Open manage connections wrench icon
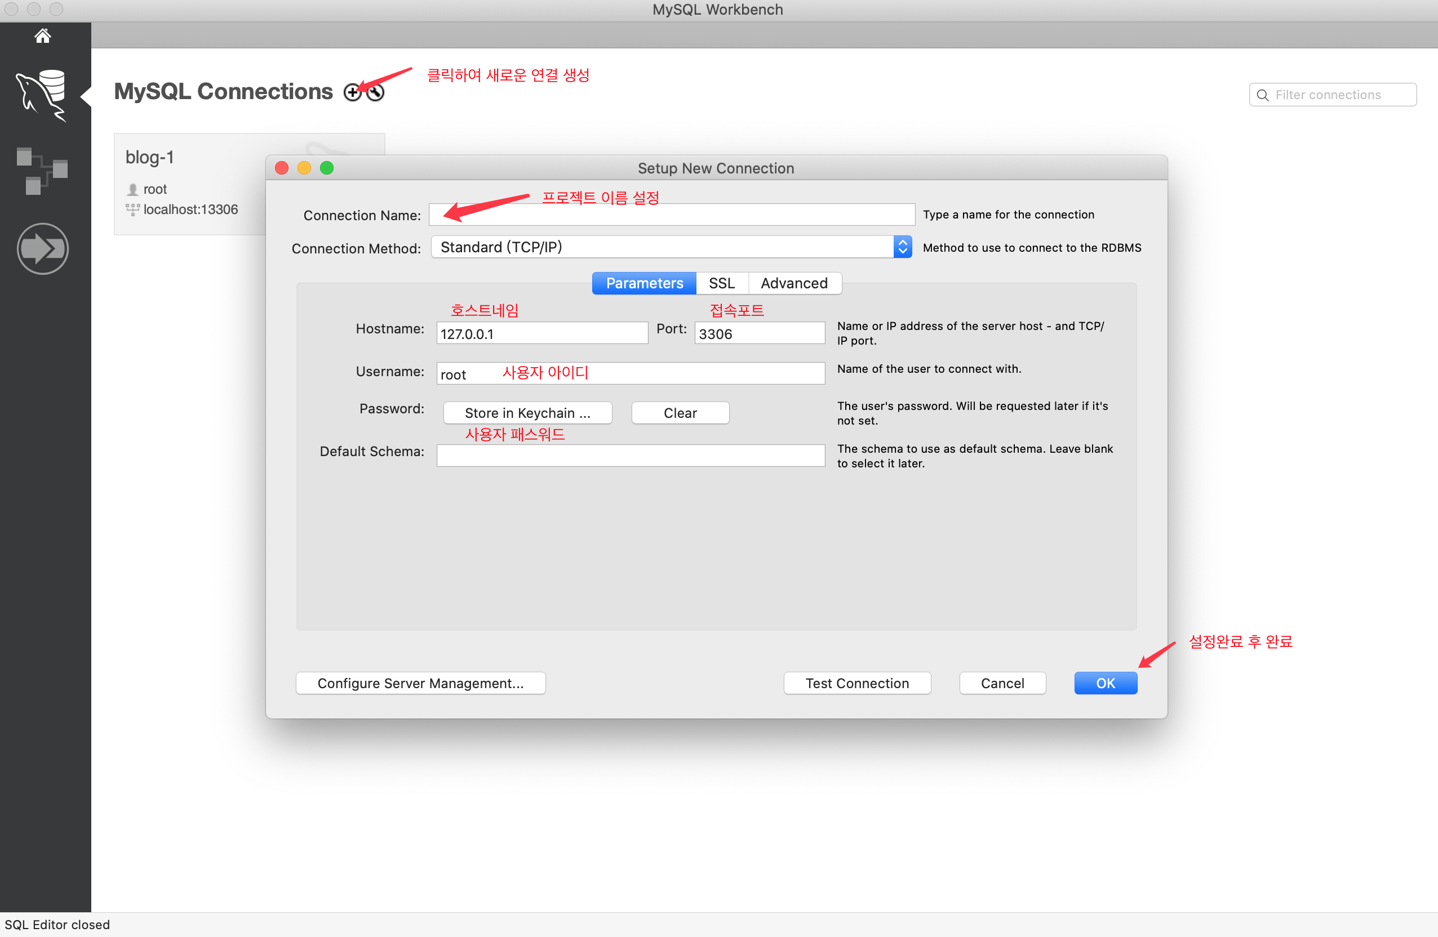This screenshot has width=1438, height=937. [376, 92]
